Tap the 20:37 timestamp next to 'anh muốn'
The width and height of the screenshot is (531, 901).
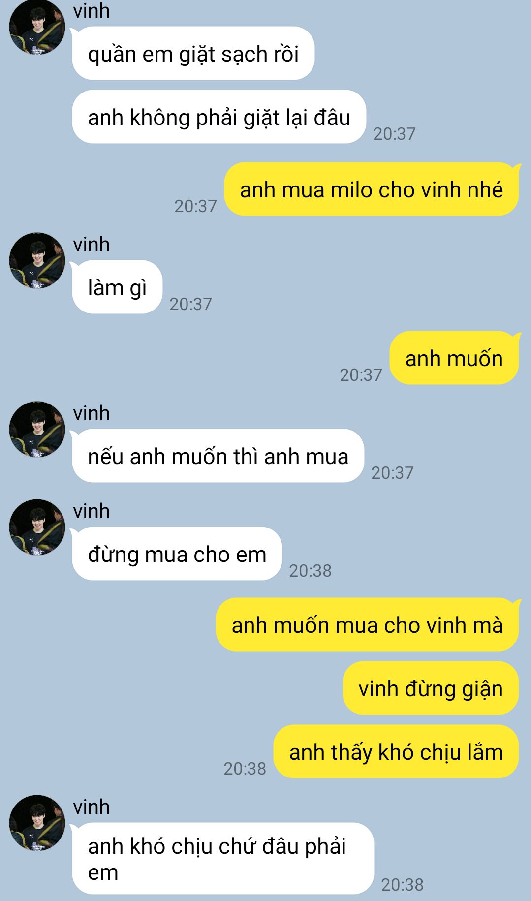tap(361, 375)
